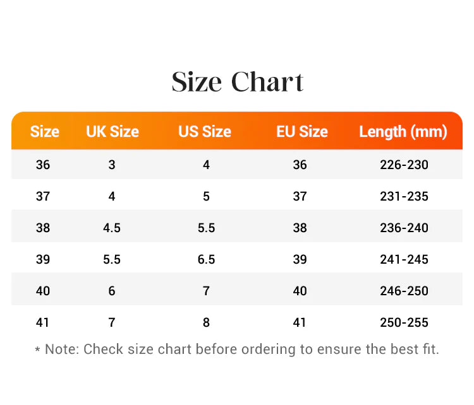
Task: Select the EU Size column header
Action: click(x=302, y=132)
